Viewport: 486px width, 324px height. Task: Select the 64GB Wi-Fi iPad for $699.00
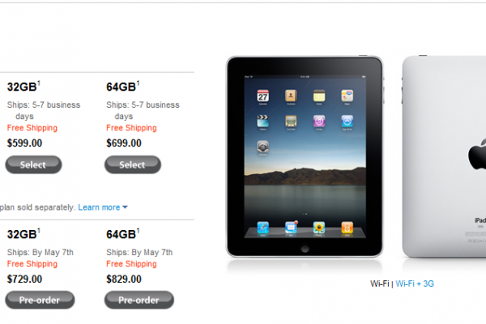pyautogui.click(x=133, y=164)
